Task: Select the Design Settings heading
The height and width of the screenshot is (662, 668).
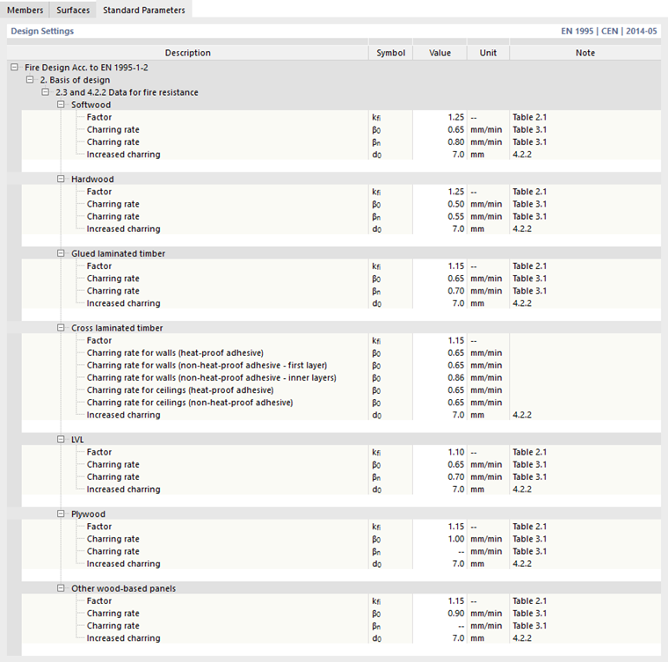Action: coord(42,31)
